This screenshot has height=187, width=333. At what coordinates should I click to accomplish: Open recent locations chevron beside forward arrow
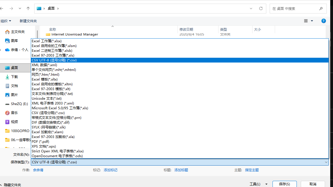(x=20, y=8)
